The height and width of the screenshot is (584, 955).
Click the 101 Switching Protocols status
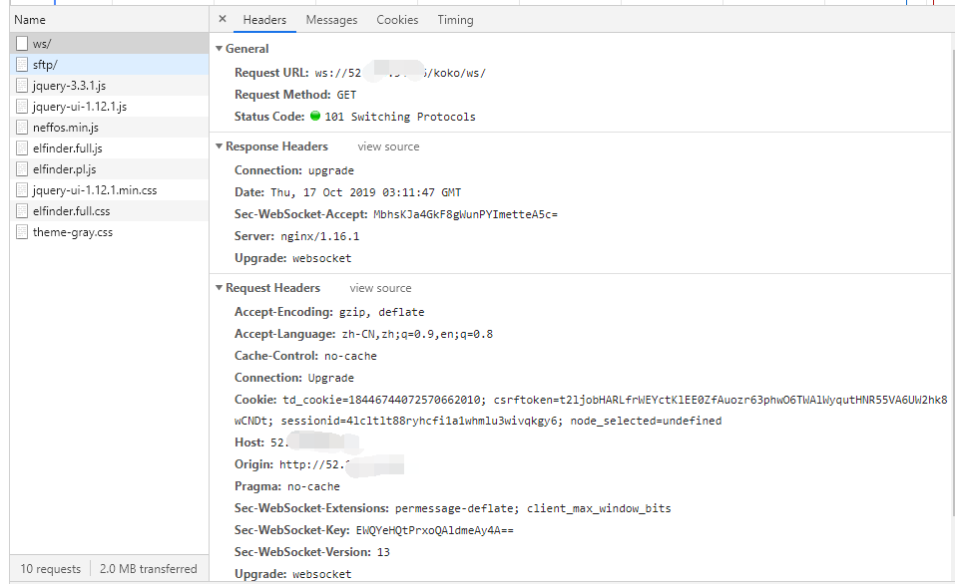point(399,117)
